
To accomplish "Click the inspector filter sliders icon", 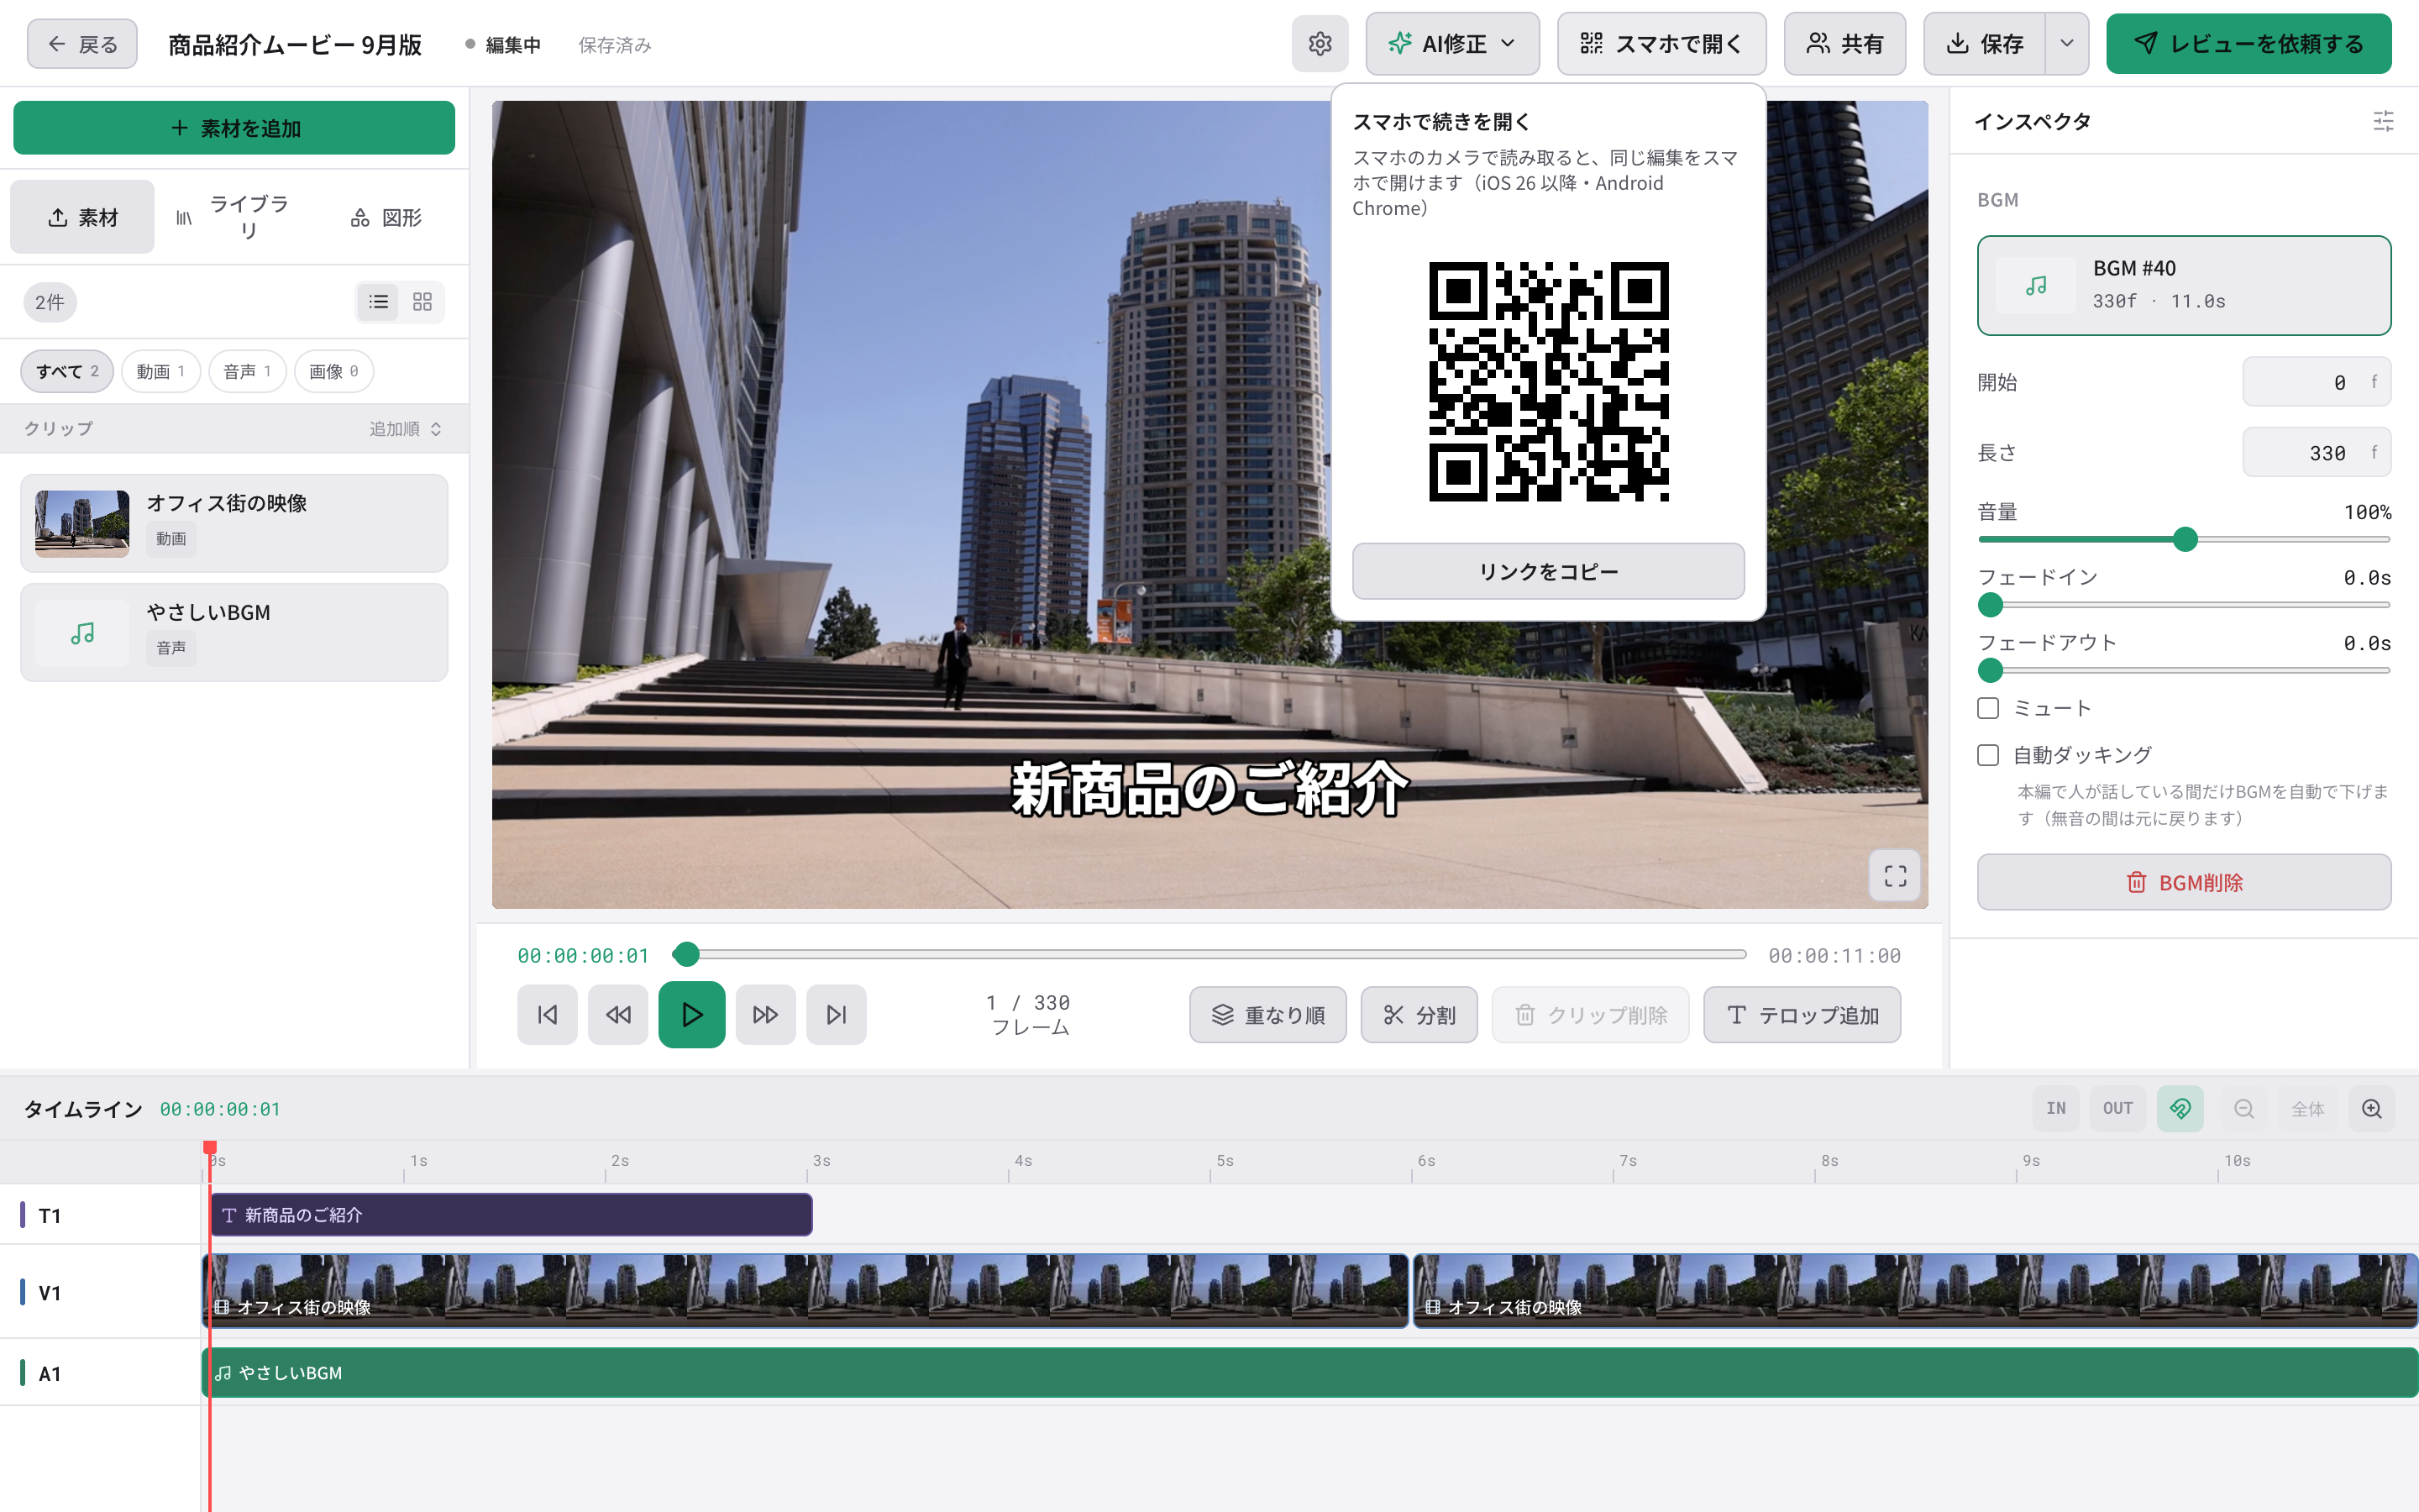I will 2383,121.
